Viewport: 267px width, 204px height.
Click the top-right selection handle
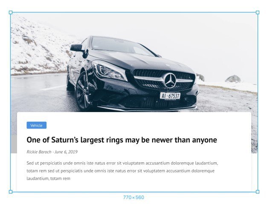tap(258, 12)
